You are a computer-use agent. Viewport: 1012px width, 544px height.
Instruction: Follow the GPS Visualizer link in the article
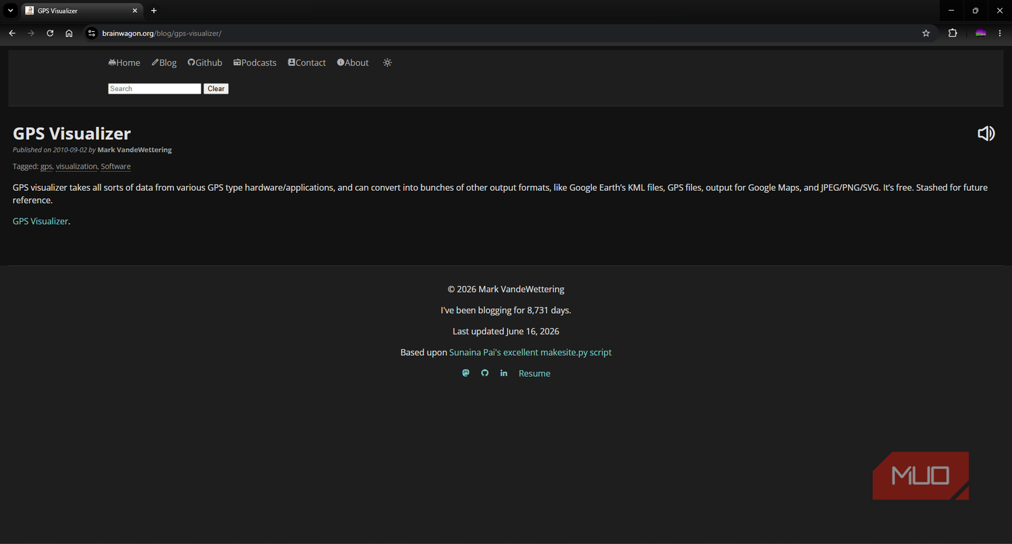[40, 221]
